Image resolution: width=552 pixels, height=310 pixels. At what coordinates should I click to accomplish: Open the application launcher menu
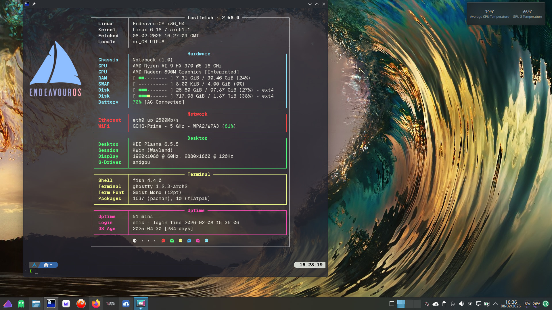pos(7,304)
